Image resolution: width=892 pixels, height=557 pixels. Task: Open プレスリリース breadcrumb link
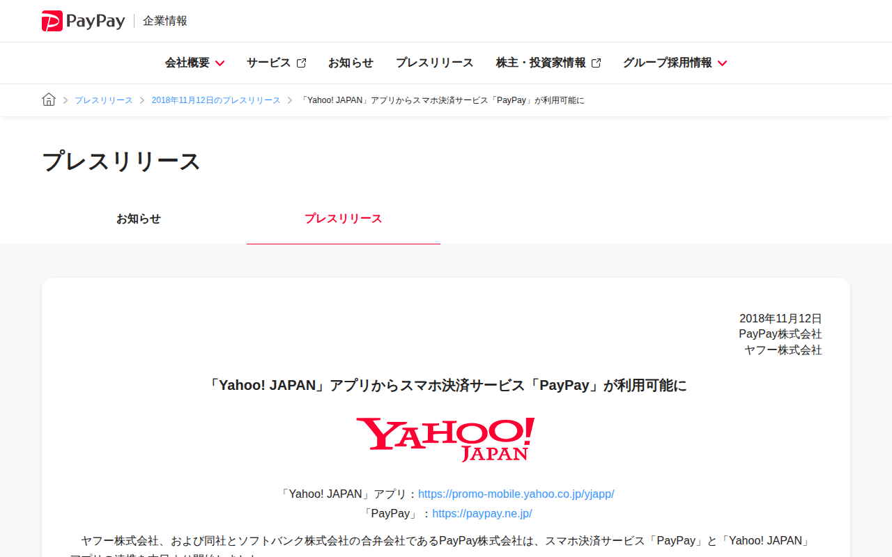click(104, 100)
